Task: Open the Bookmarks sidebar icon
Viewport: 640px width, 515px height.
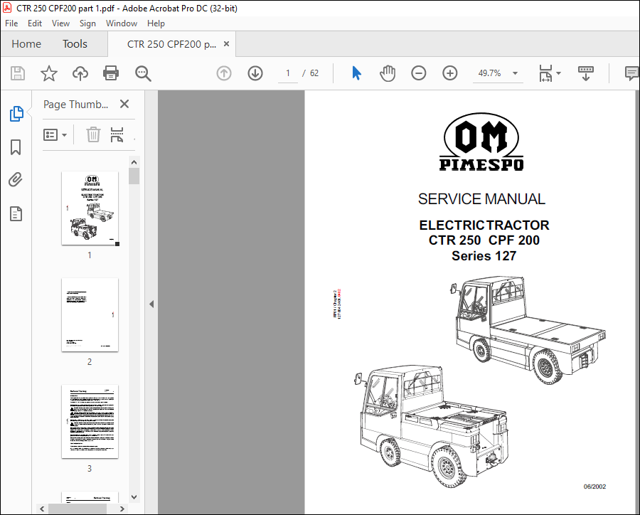Action: coord(16,147)
